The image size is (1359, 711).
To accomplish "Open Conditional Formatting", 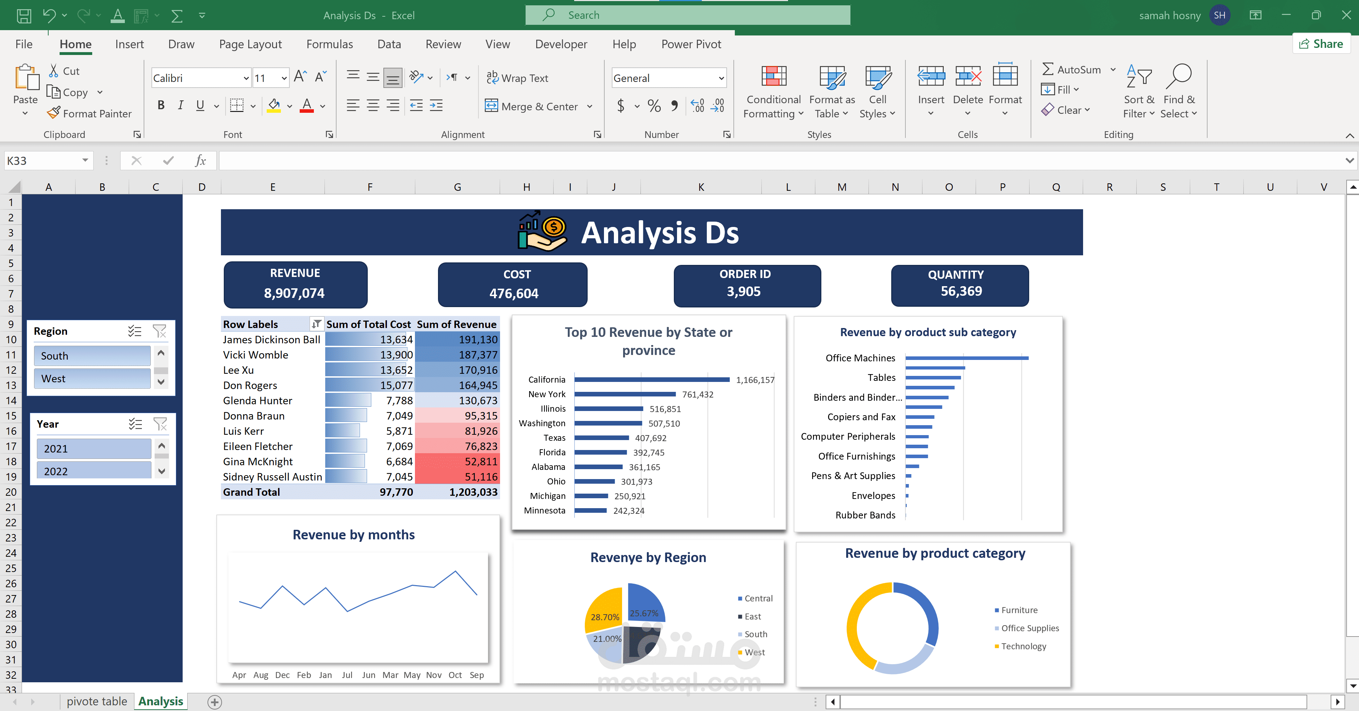I will point(773,92).
